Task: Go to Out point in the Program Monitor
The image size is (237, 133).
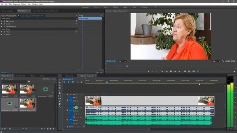Action: tap(179, 71)
